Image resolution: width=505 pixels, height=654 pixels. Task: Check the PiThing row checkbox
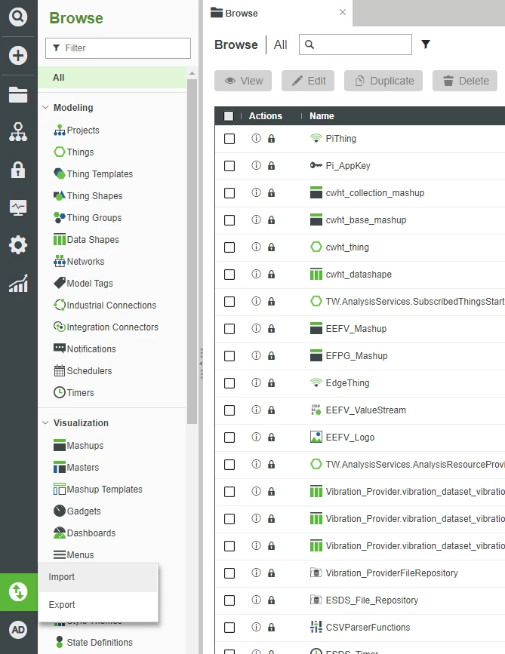click(x=229, y=139)
